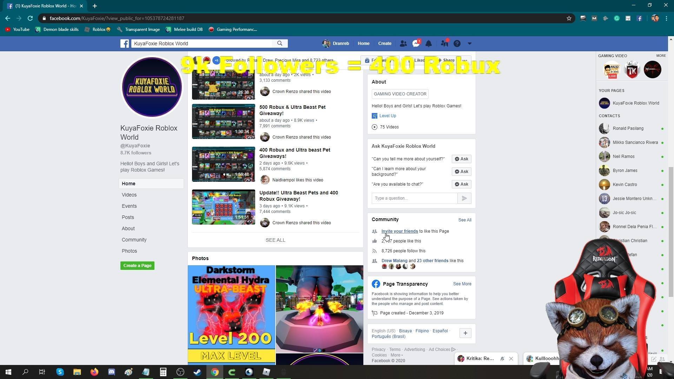Open the Messenger messages icon

pos(416,44)
